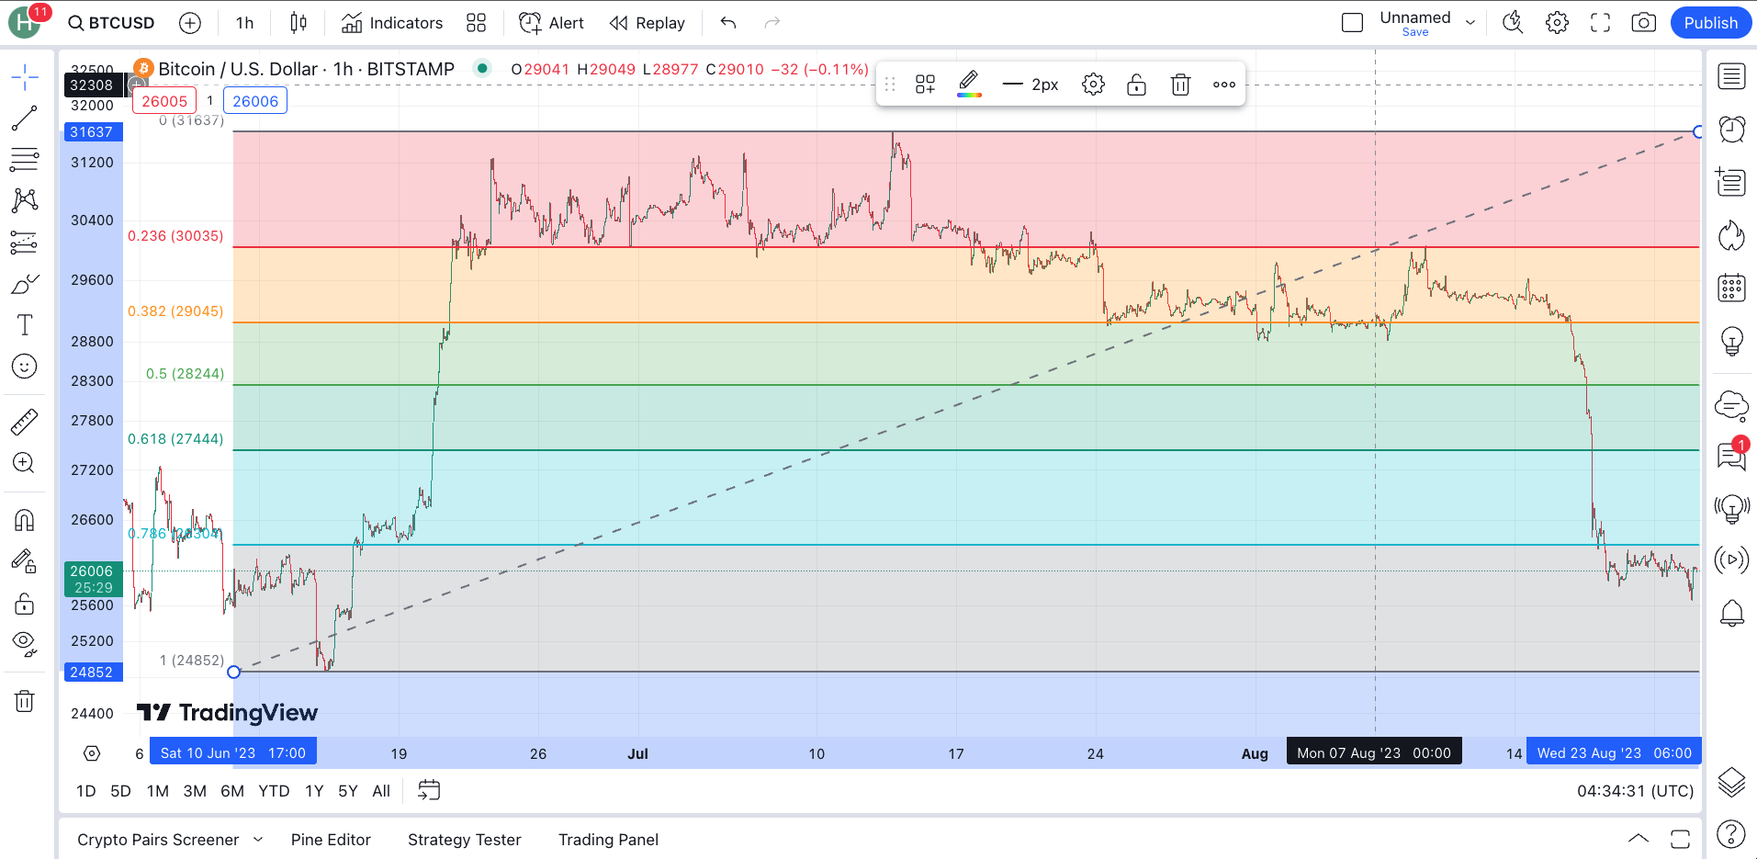
Task: Toggle visibility of all drawings
Action: [x=25, y=641]
